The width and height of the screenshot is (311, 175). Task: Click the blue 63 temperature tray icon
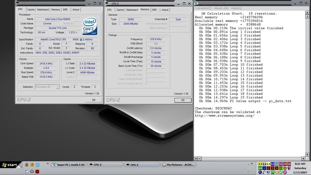(x=272, y=164)
